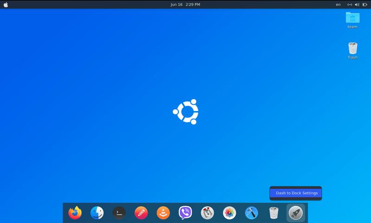The image size is (371, 223).
Task: Open the Finder-style file manager in dock
Action: click(97, 213)
